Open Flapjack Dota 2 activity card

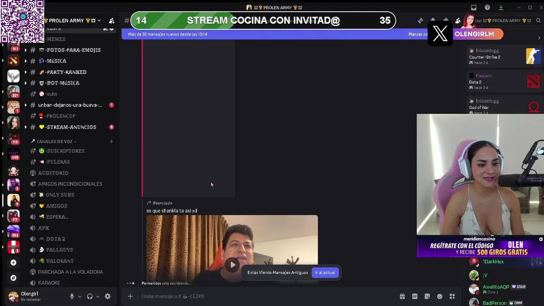[x=504, y=82]
